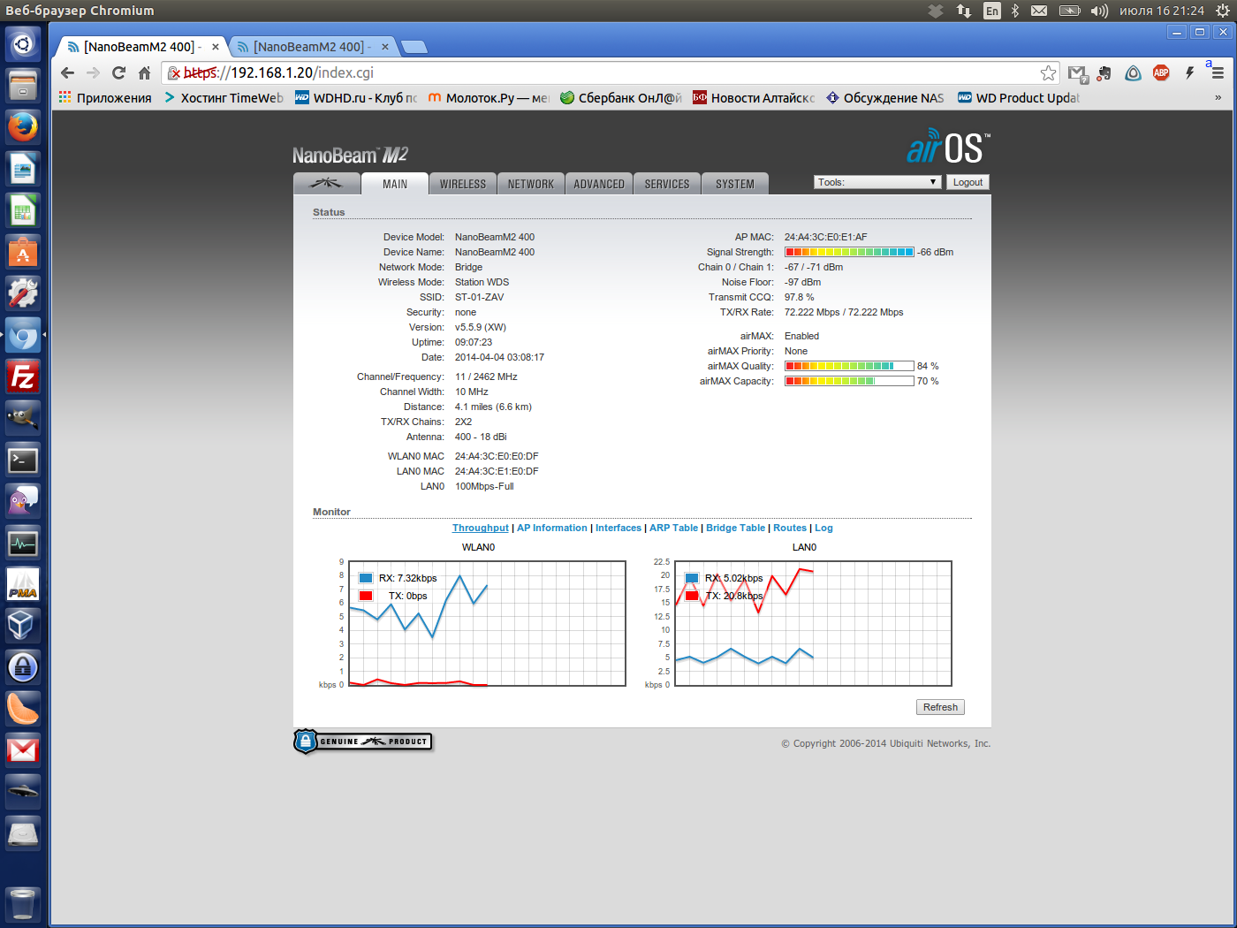The image size is (1237, 928).
Task: Open the Chromium main menu
Action: (x=1218, y=73)
